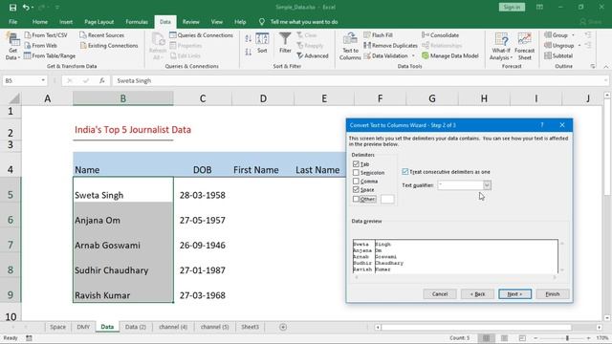
Task: Click the Other delimiter input field
Action: tap(387, 199)
